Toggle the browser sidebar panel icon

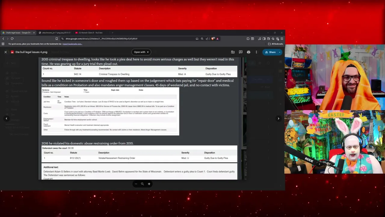[264, 39]
